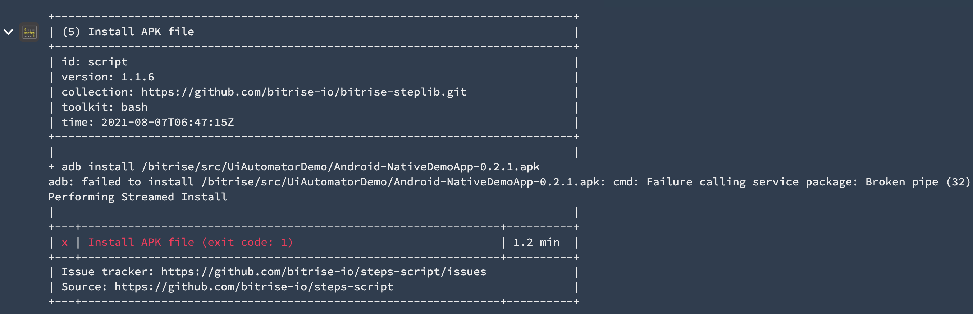Click the "Source:" label
The image size is (973, 314).
(84, 287)
